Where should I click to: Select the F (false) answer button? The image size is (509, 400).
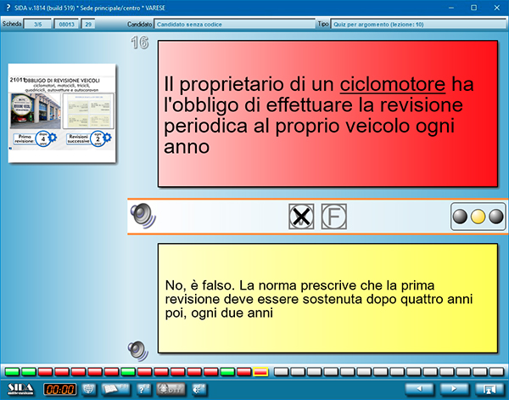click(333, 217)
